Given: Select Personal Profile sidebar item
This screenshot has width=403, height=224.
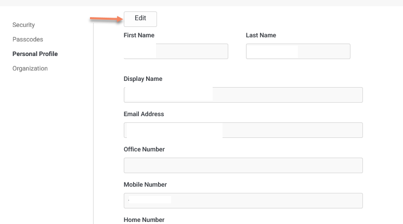Looking at the screenshot, I should [x=35, y=54].
